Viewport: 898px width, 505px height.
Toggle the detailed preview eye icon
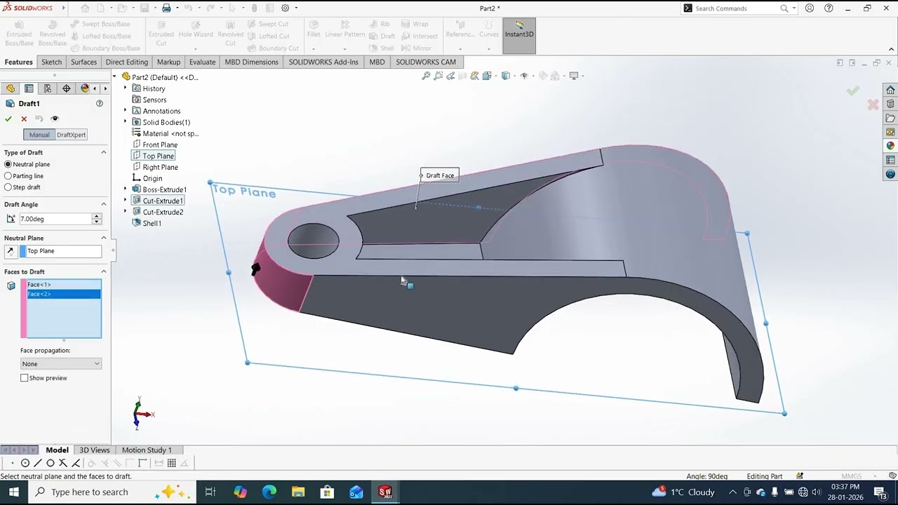[55, 119]
